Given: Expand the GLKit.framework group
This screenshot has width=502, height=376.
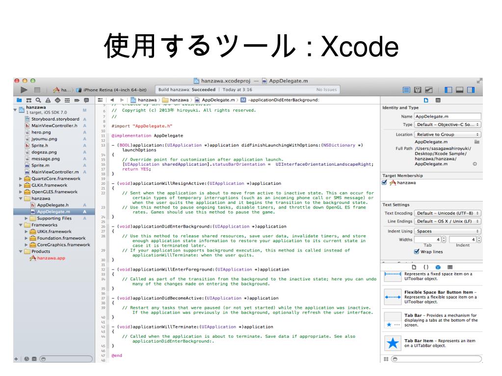Looking at the screenshot, I should tap(21, 185).
